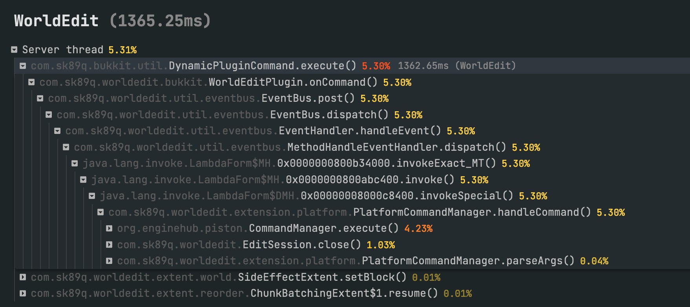Collapse the WorldEditPlugin.onCommand() node

pos(31,82)
